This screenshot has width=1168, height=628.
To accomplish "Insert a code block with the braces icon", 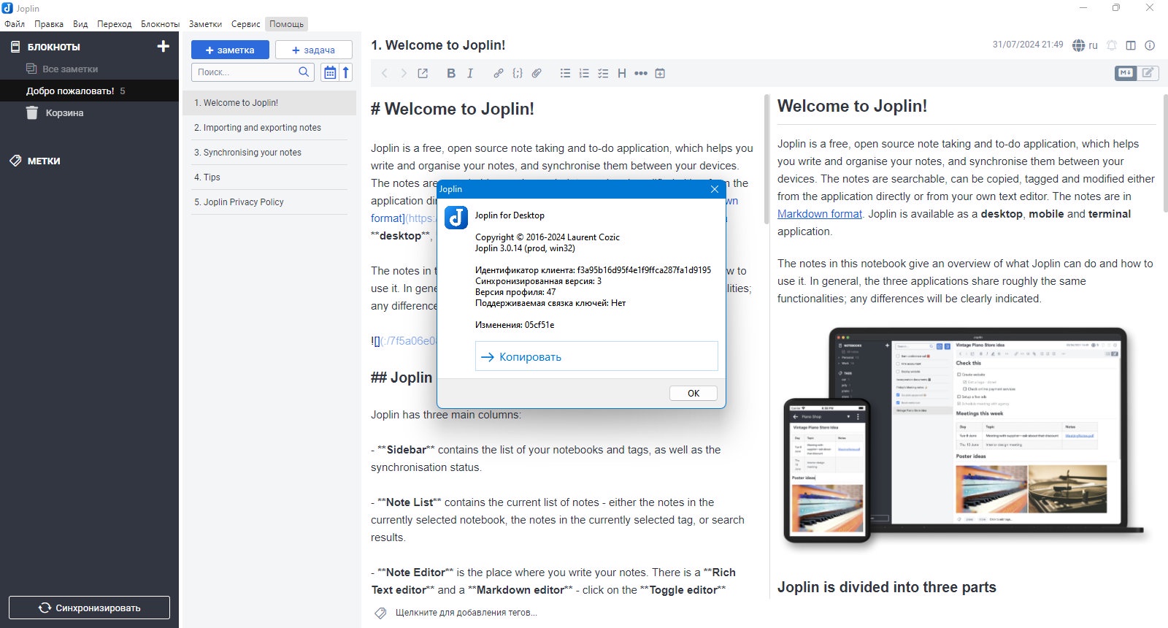I will click(518, 73).
